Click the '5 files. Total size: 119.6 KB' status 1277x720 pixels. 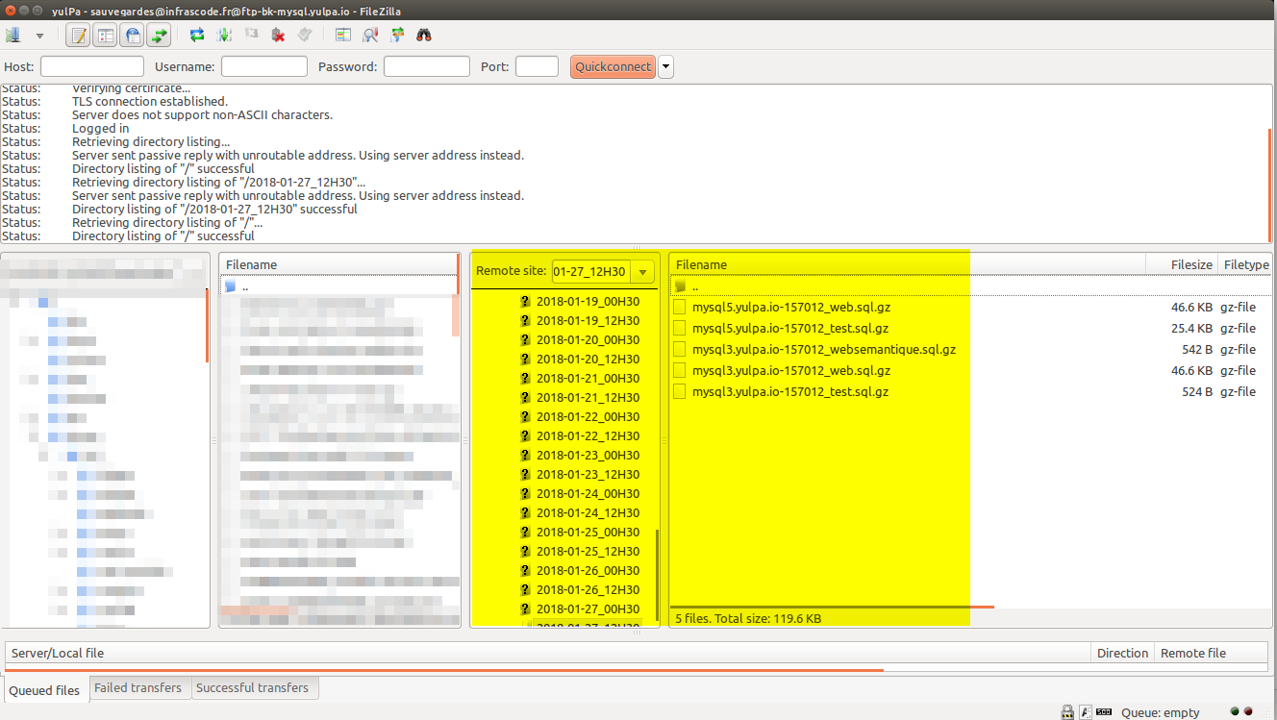(x=748, y=618)
